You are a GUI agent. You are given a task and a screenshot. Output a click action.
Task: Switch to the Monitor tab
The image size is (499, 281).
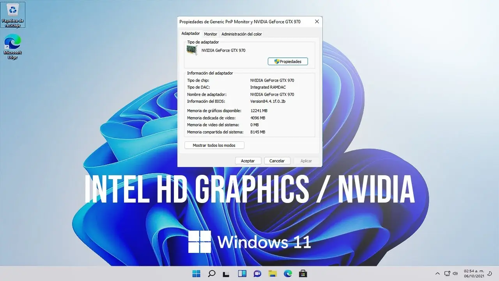pos(211,34)
